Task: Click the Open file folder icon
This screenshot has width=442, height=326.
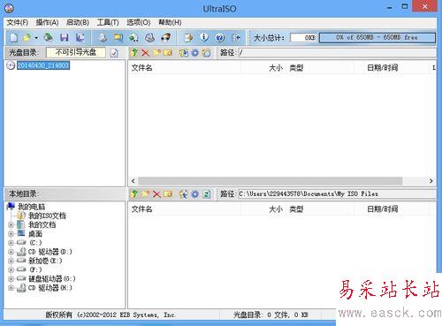Action: pyautogui.click(x=27, y=38)
